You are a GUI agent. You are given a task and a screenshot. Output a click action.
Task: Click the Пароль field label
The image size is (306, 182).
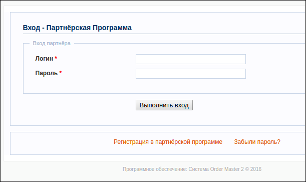[x=47, y=73]
